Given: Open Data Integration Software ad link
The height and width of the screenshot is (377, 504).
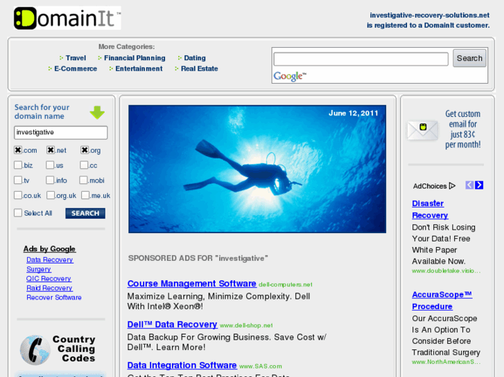Looking at the screenshot, I should (x=182, y=365).
